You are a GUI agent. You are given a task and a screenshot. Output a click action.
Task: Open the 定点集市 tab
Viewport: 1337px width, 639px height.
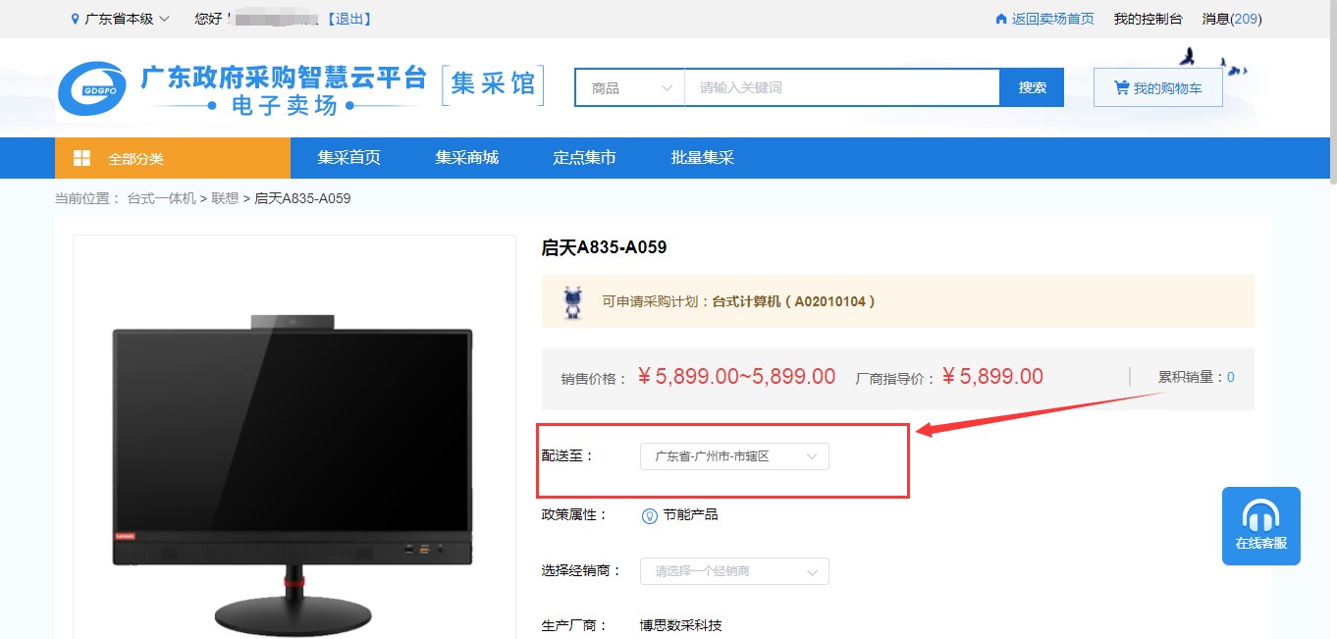coord(584,158)
